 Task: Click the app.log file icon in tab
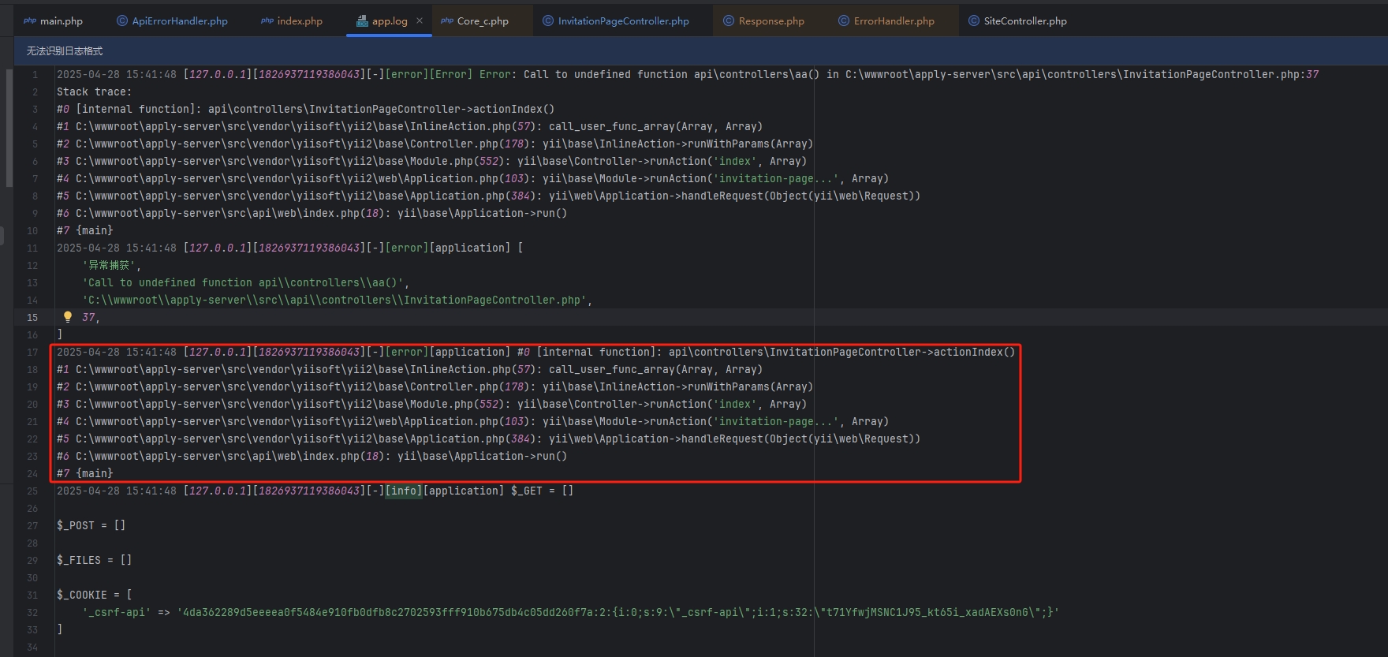[x=362, y=21]
